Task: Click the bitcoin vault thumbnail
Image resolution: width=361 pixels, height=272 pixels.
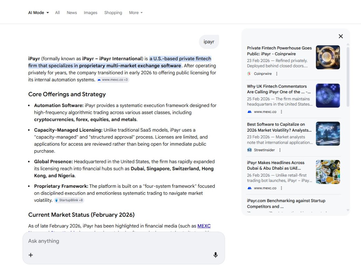Action: pyautogui.click(x=328, y=57)
